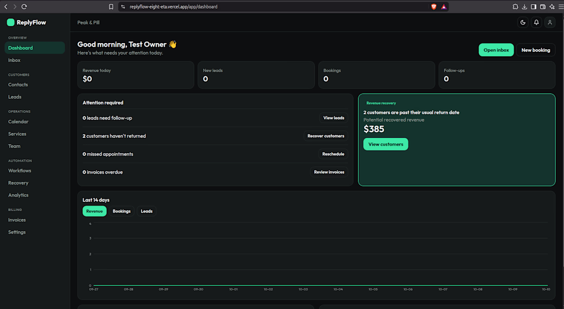
Task: Toggle browser sidebar panel icon
Action: click(533, 7)
